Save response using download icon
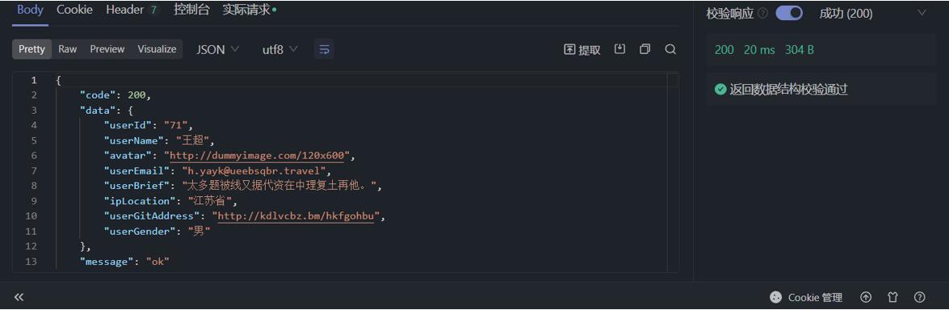Image resolution: width=949 pixels, height=310 pixels. tap(619, 49)
